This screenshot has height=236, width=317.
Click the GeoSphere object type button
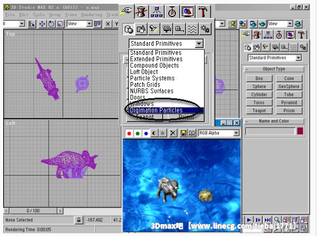[x=289, y=86]
